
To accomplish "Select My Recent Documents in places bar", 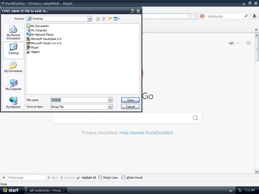I will point(14,32).
